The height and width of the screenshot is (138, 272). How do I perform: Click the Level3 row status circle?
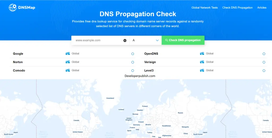coord(264,70)
